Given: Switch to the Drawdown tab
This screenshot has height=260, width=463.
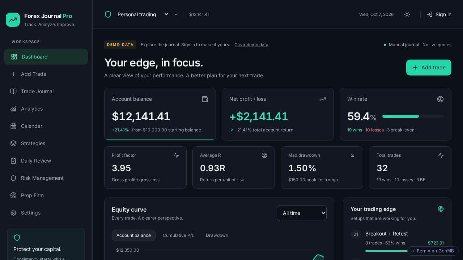Looking at the screenshot, I should (217, 235).
